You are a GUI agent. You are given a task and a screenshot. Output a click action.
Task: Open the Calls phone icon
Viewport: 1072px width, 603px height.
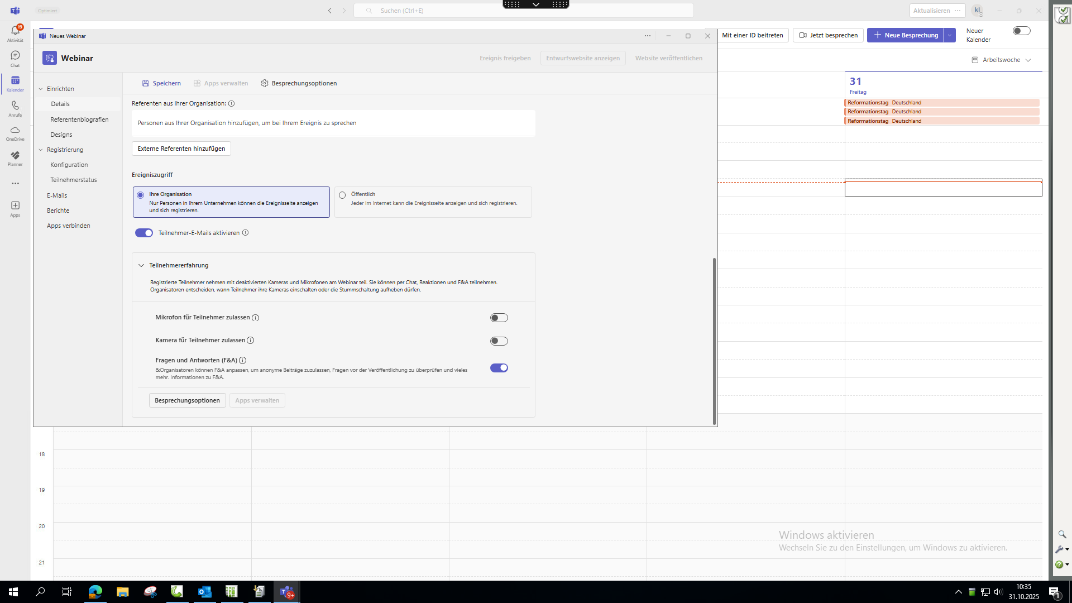click(15, 106)
